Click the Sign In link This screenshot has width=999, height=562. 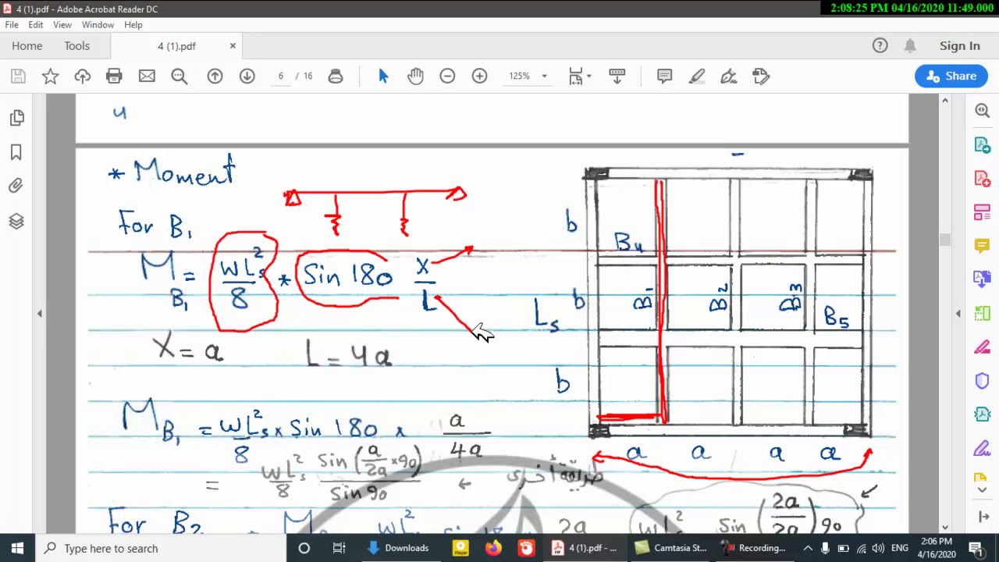(x=959, y=46)
